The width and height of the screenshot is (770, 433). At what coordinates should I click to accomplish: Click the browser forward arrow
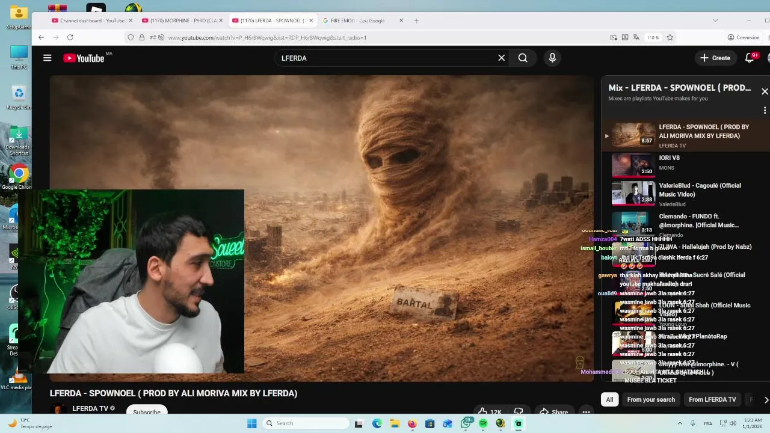point(55,37)
